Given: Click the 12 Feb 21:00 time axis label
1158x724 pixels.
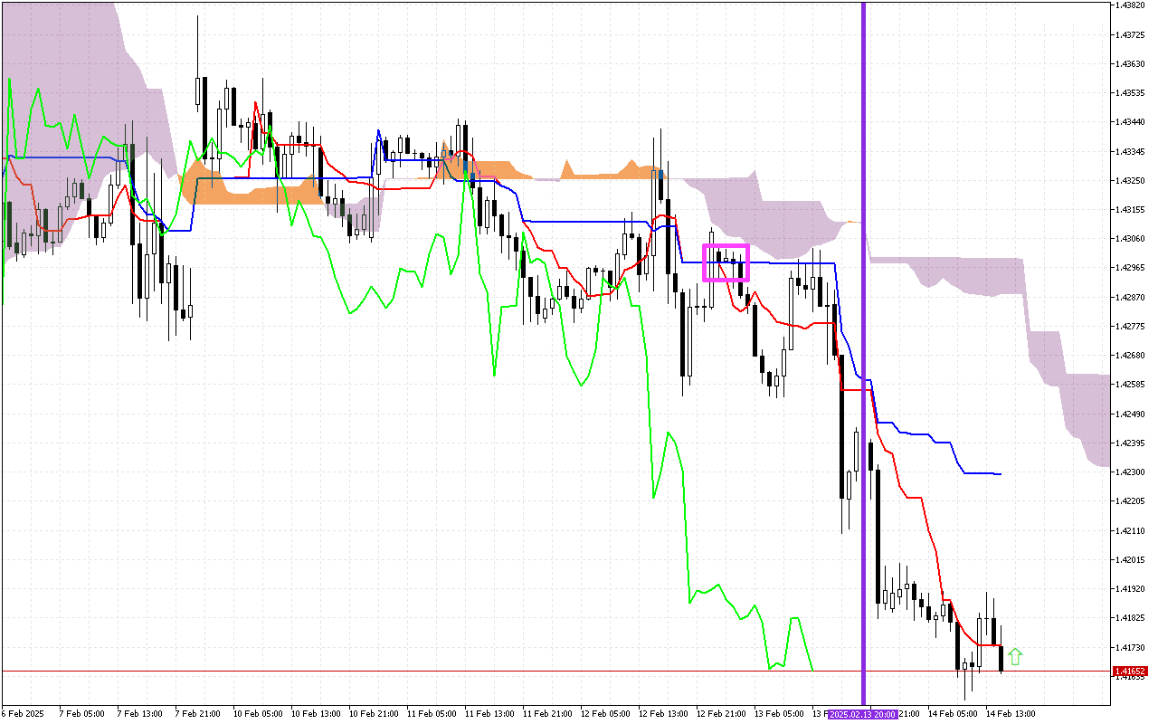Looking at the screenshot, I should pos(720,713).
